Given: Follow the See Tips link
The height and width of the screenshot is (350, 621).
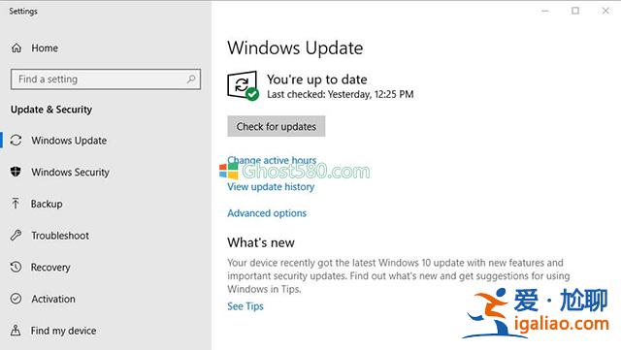Looking at the screenshot, I should (x=245, y=306).
